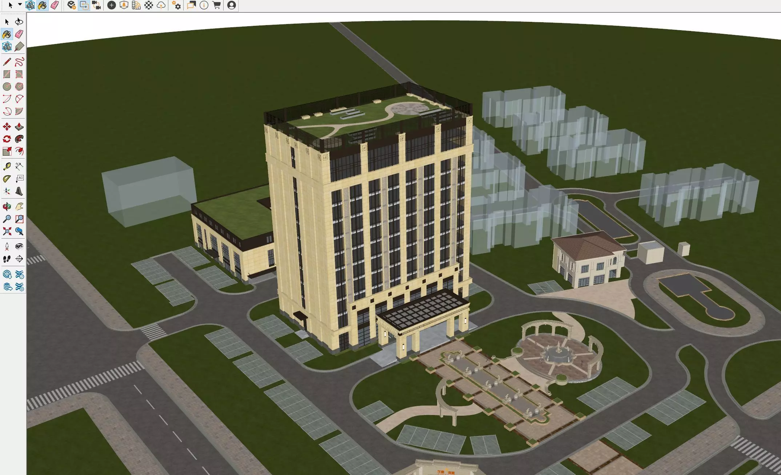Click the blue cube download extension icon
This screenshot has height=475, width=781.
(7, 275)
